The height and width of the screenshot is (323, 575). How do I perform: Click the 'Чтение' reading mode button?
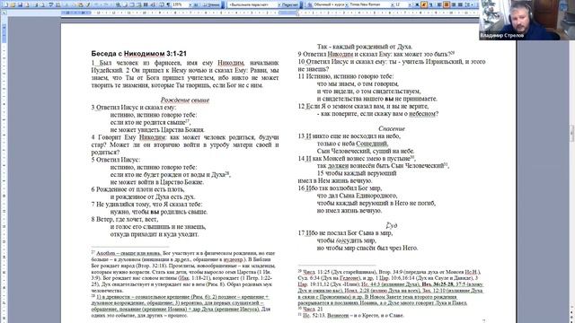(x=211, y=4)
